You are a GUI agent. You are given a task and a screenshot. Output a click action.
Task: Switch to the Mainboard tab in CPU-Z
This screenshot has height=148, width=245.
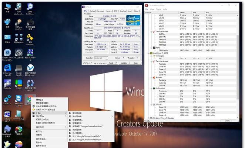100,11
